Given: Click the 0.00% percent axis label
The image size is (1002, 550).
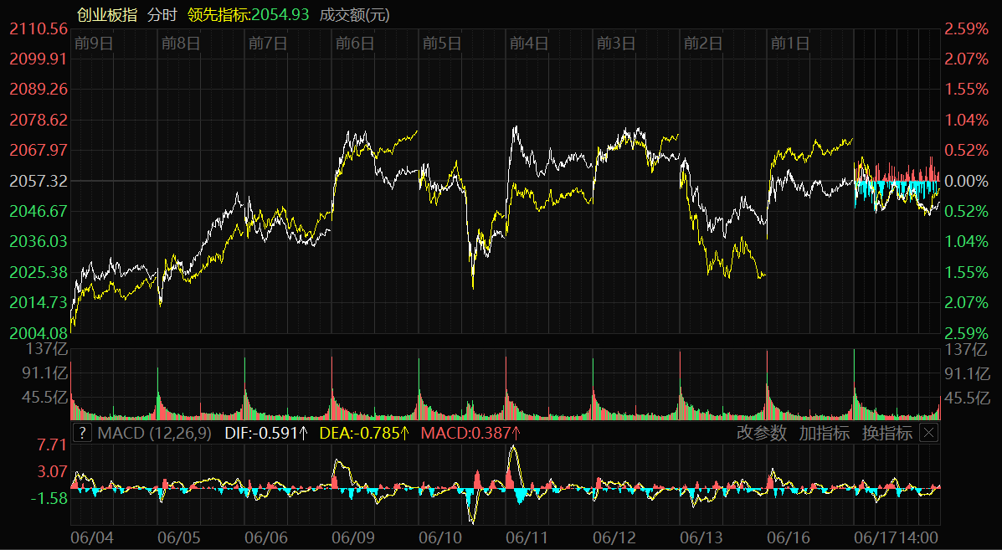Looking at the screenshot, I should coord(966,181).
